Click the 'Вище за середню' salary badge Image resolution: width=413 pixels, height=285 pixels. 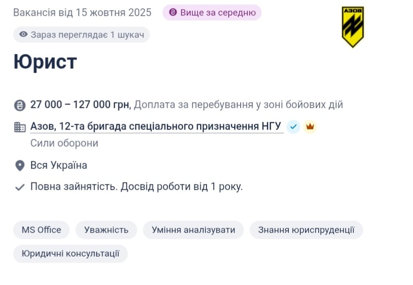(x=212, y=13)
